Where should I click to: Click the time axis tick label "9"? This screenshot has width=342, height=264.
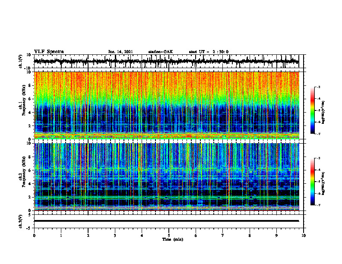[276, 236]
